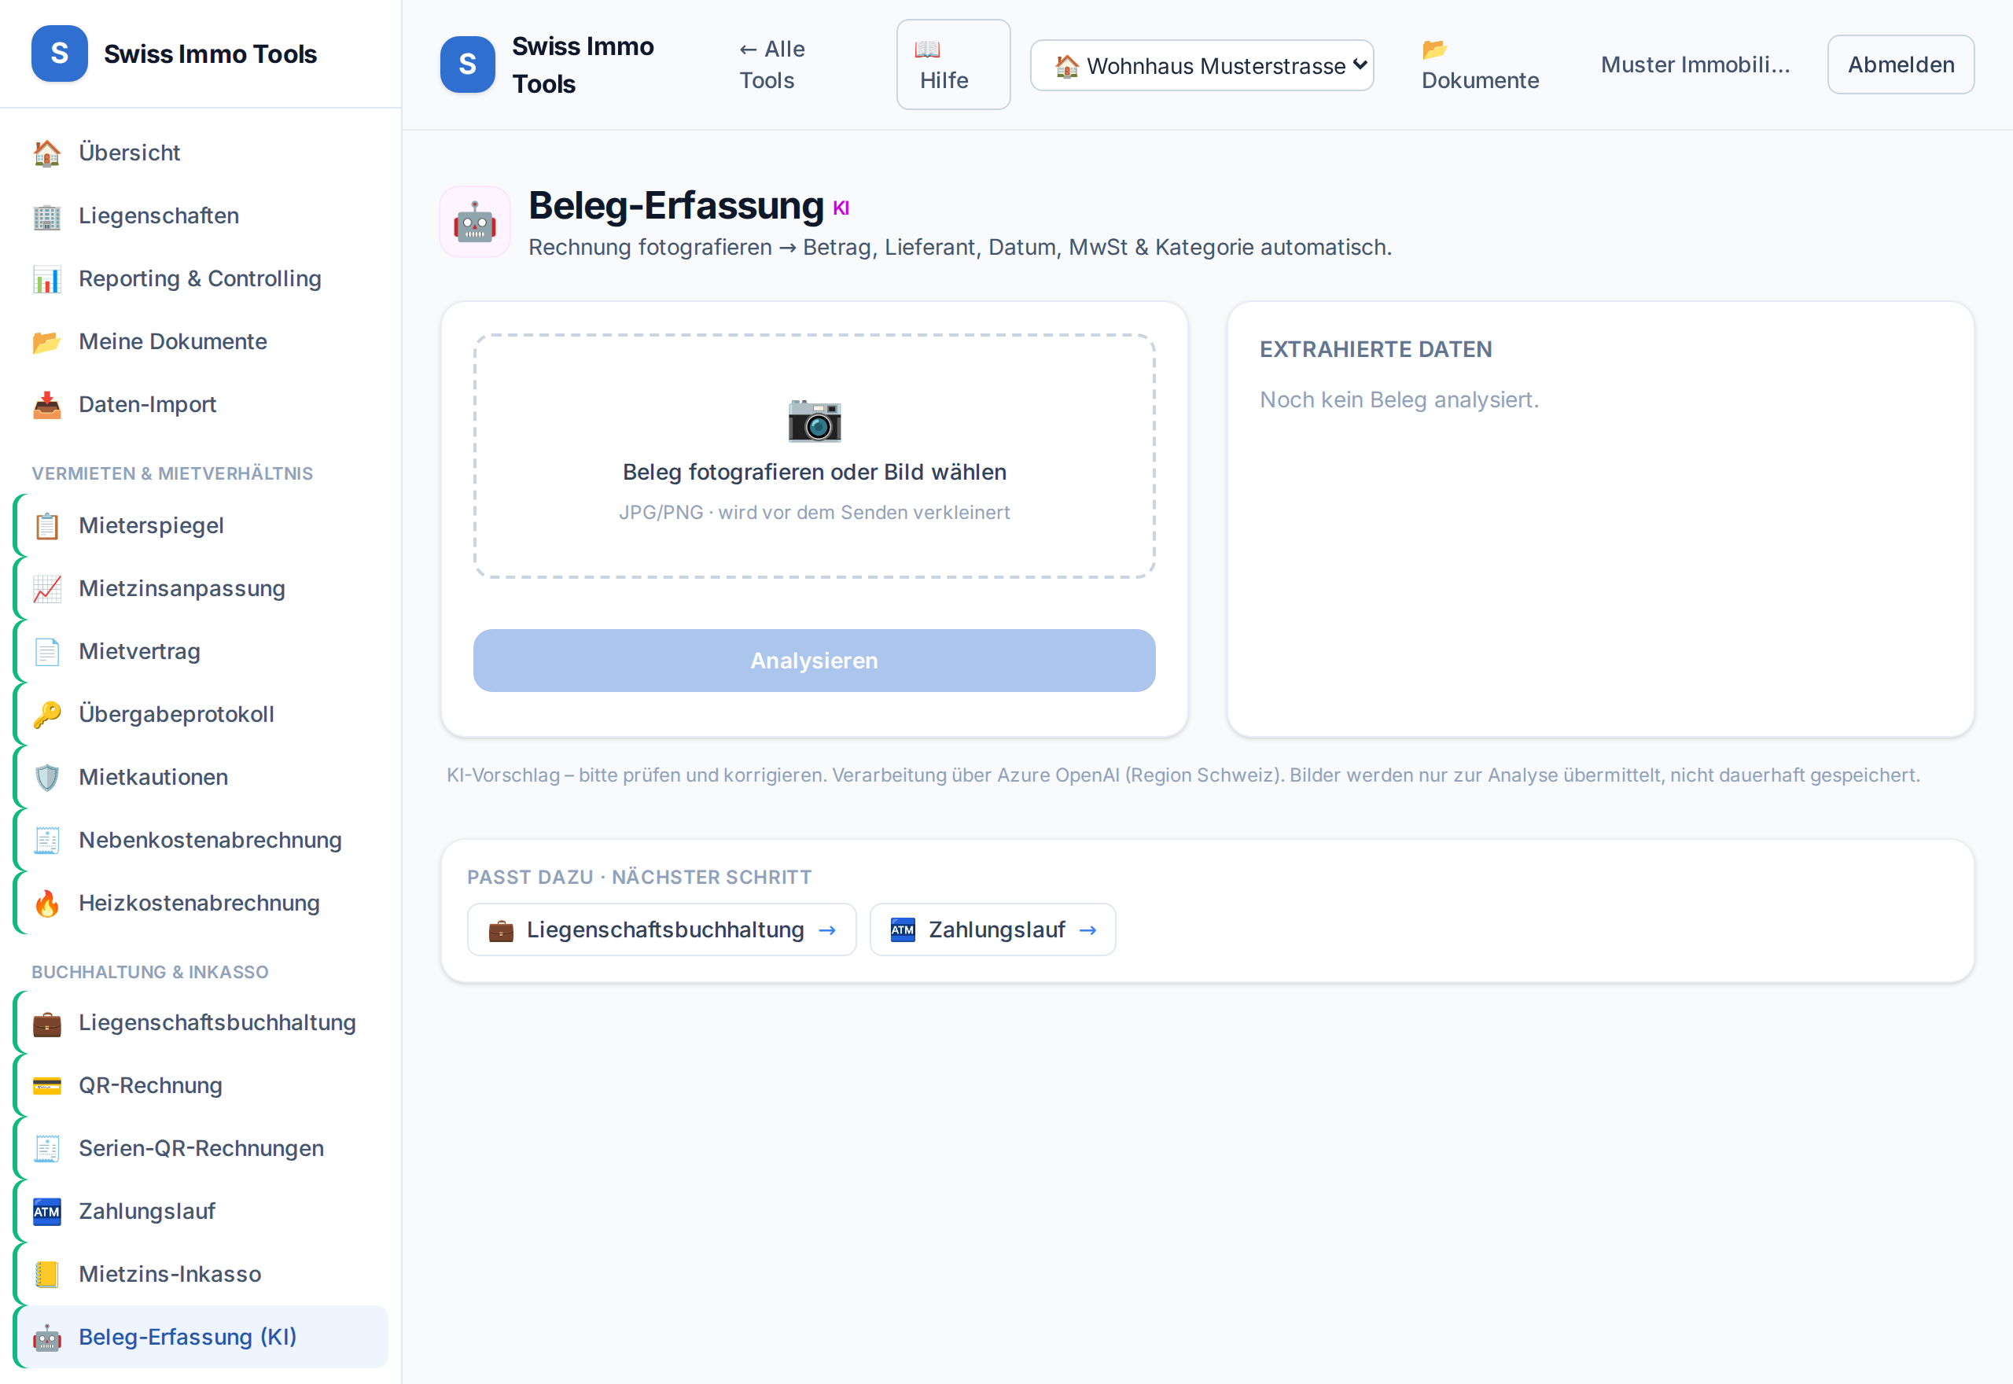
Task: Click the briefcase icon for Liegenschaftsbuchhaltung in sidebar
Action: [x=47, y=1023]
